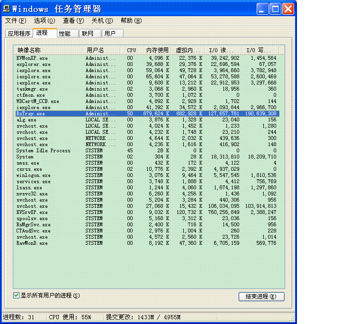
Task: Select the smss.exe process row
Action: (147, 163)
